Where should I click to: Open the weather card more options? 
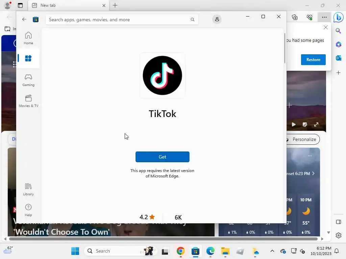point(310,156)
